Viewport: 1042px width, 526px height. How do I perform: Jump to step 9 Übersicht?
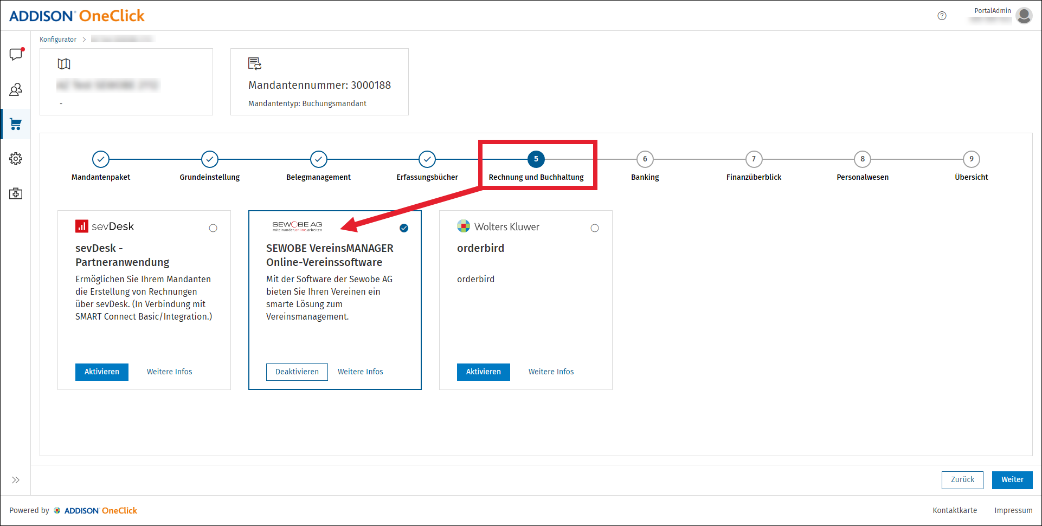tap(972, 159)
